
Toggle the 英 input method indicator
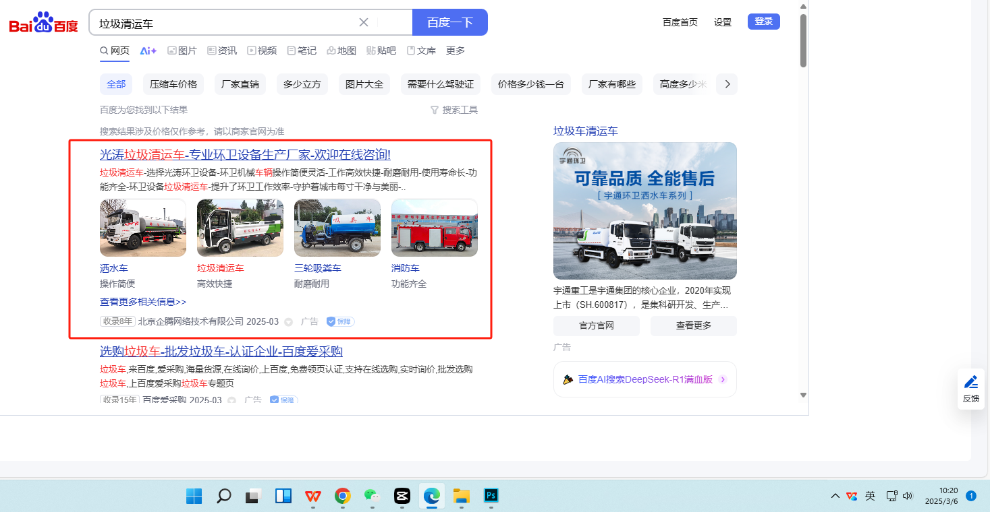871,497
